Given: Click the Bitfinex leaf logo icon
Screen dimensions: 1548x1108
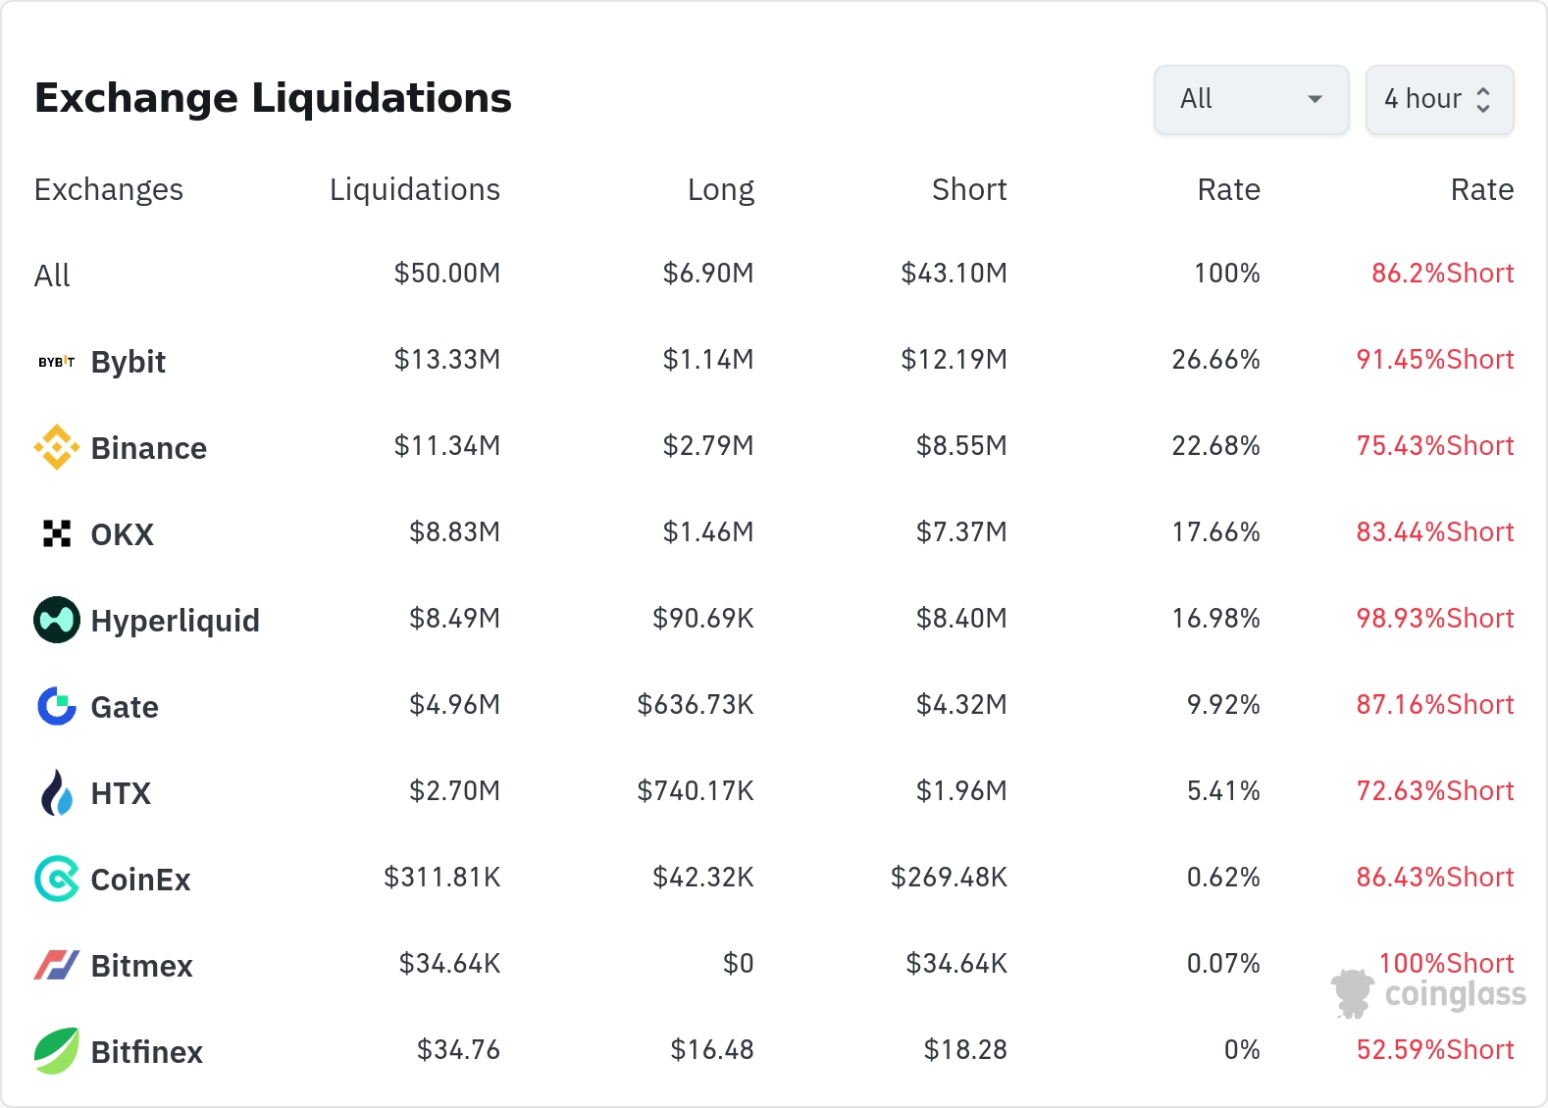Looking at the screenshot, I should [57, 1051].
